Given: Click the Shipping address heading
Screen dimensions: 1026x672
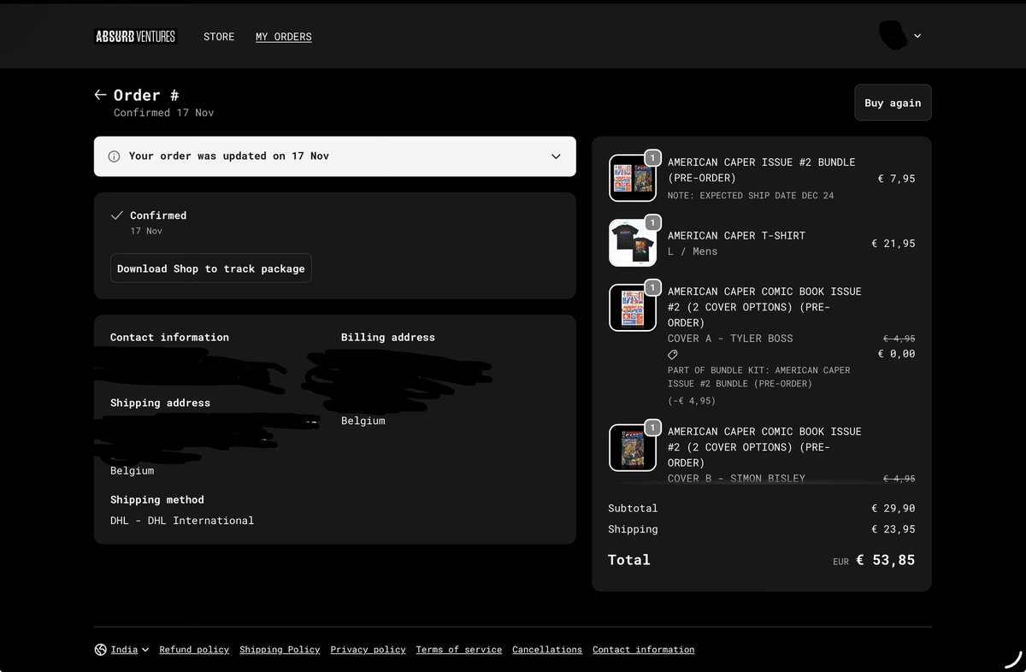Looking at the screenshot, I should pyautogui.click(x=160, y=403).
